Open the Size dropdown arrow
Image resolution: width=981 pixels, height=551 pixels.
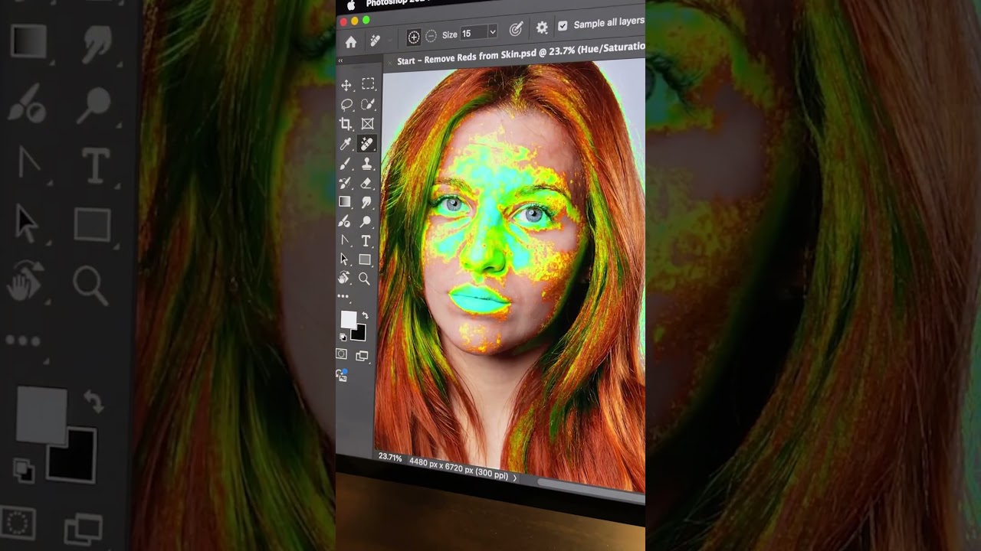(x=492, y=32)
